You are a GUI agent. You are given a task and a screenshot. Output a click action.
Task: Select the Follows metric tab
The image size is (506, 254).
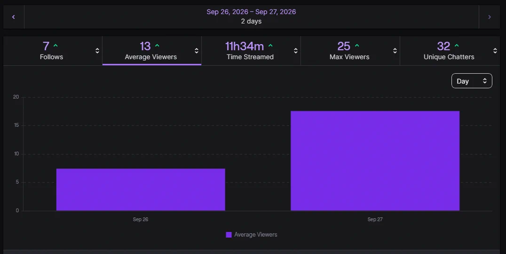[x=53, y=51]
